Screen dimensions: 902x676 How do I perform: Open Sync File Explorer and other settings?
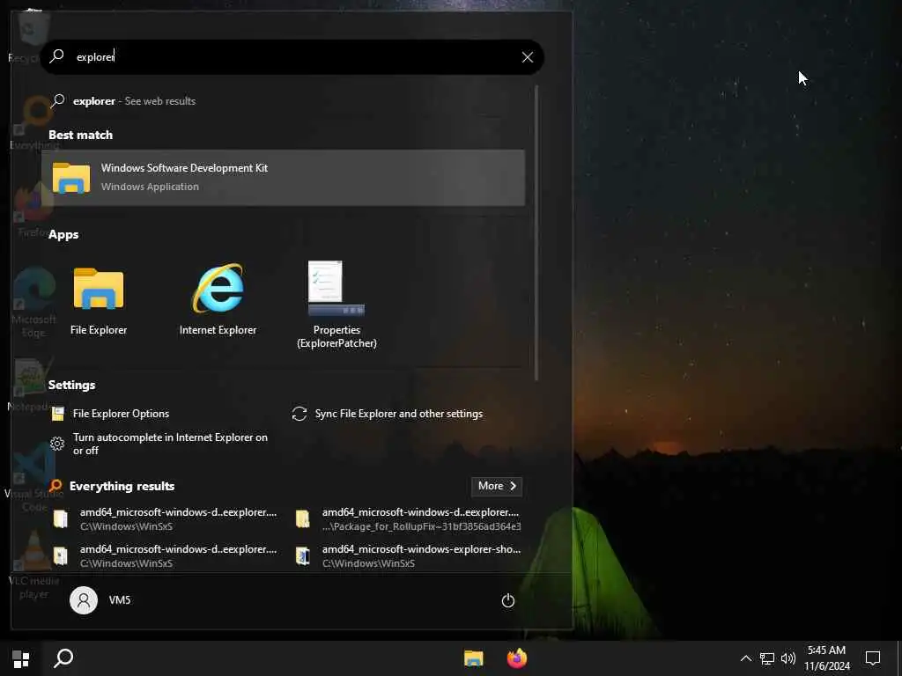(388, 414)
